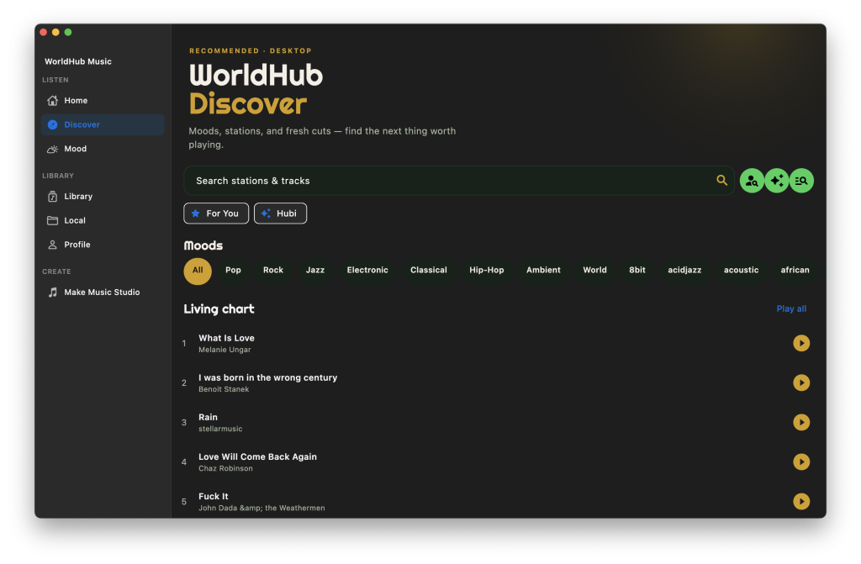Open the Local folder section
This screenshot has height=564, width=861.
(x=102, y=220)
